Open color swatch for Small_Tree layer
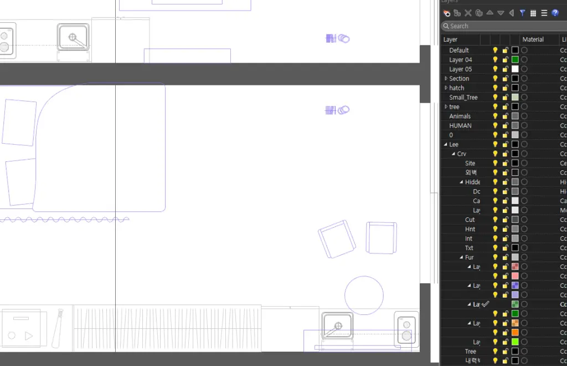This screenshot has height=366, width=567. [515, 98]
